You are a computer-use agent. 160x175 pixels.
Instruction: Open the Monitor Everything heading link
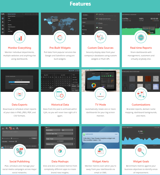point(20,48)
